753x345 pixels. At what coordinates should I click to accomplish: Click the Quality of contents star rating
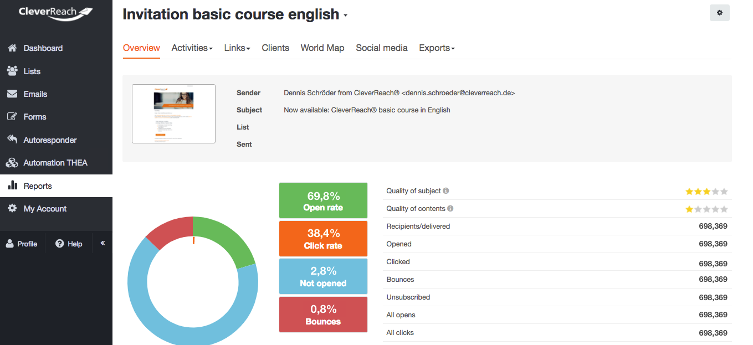coord(706,209)
